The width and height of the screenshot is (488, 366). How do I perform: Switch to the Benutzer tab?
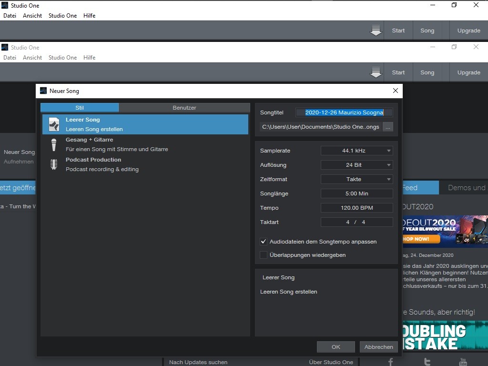pyautogui.click(x=184, y=108)
